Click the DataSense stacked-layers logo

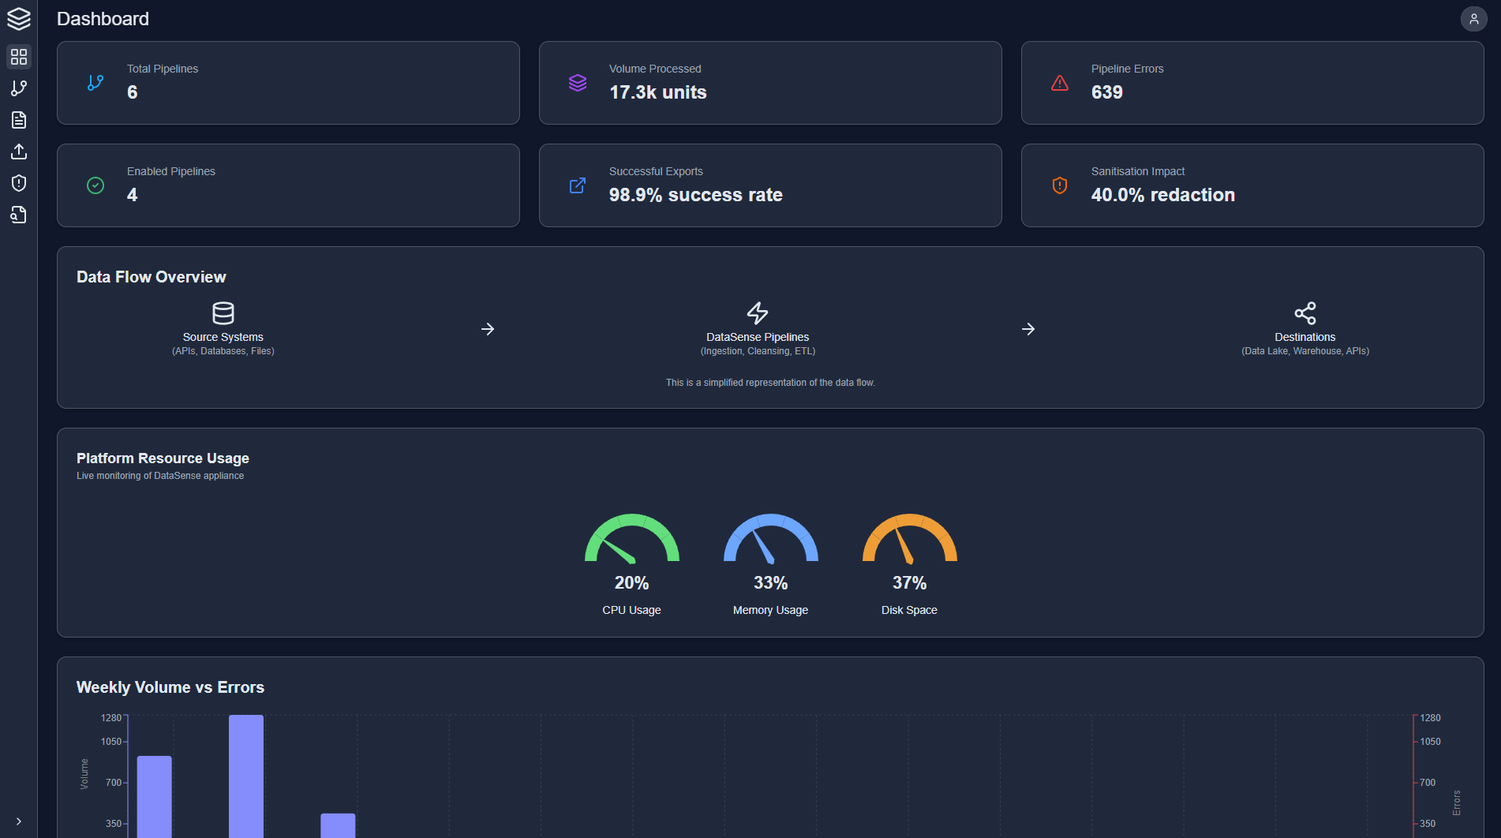tap(19, 18)
